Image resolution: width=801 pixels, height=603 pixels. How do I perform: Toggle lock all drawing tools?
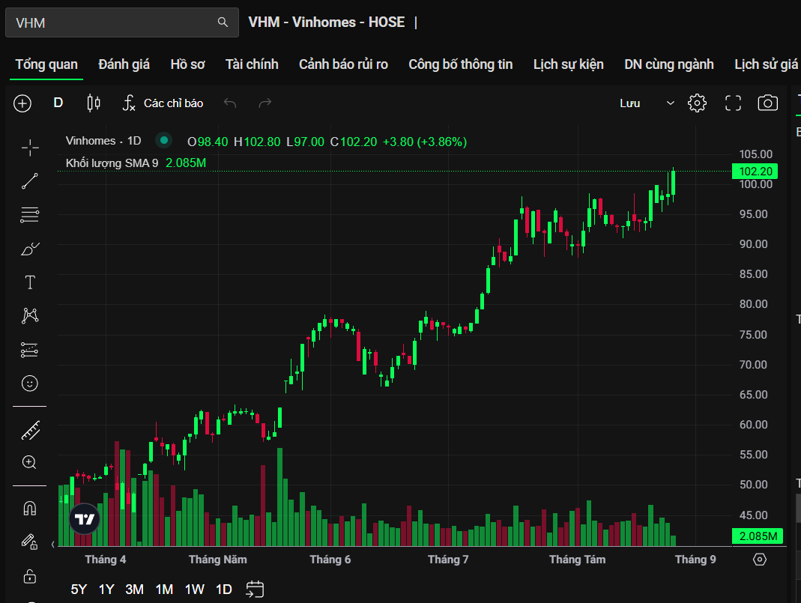30,576
